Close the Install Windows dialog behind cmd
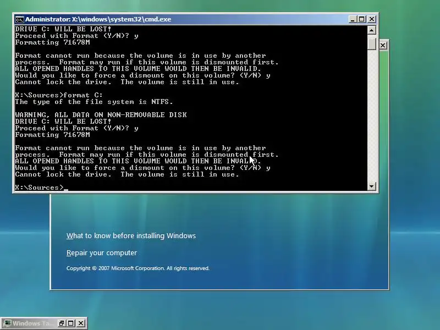 click(x=383, y=45)
